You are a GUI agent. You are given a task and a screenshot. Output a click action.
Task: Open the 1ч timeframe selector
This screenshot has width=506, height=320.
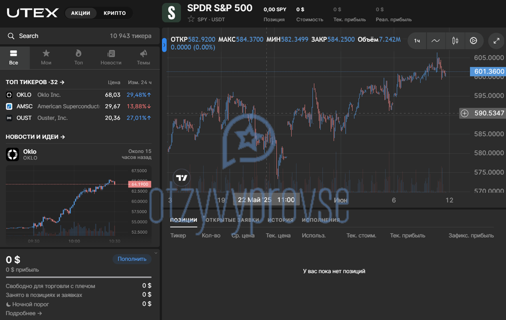click(x=417, y=40)
